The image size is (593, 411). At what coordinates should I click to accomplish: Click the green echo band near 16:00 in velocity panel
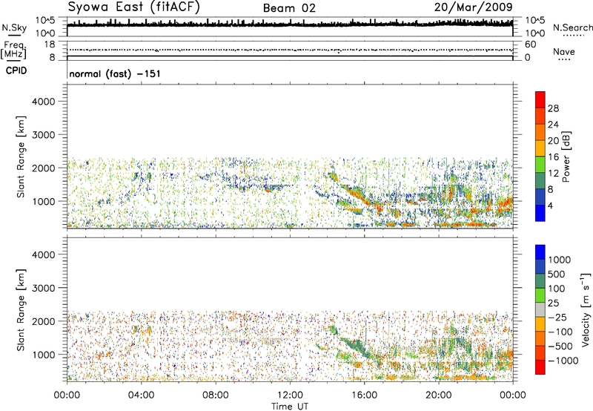tap(356, 346)
